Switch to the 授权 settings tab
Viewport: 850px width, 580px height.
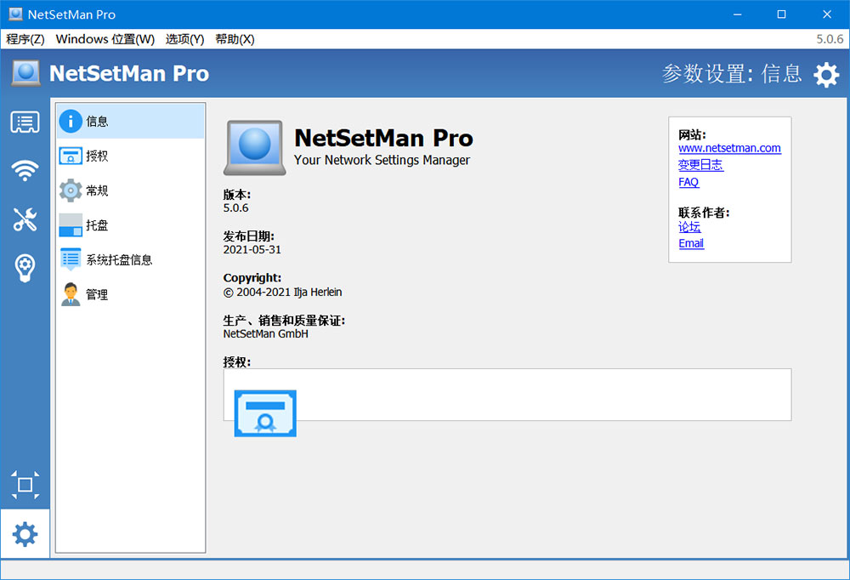pyautogui.click(x=96, y=156)
